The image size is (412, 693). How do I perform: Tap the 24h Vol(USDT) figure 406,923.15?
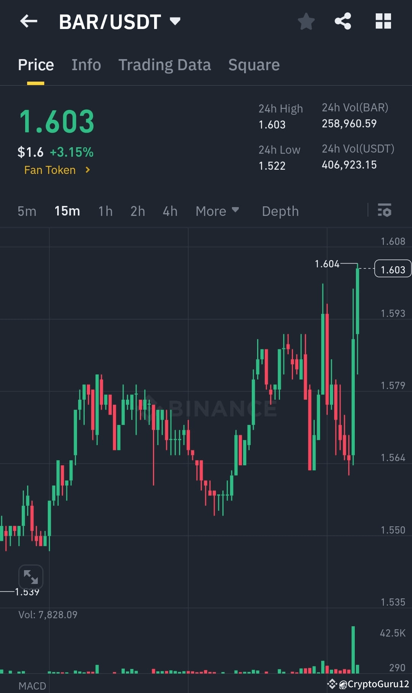(348, 164)
